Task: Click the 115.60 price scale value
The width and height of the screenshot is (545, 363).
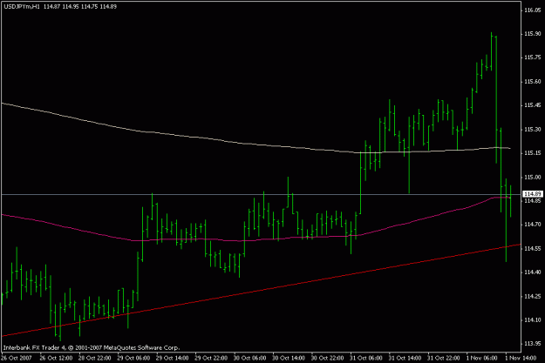Action: point(532,82)
